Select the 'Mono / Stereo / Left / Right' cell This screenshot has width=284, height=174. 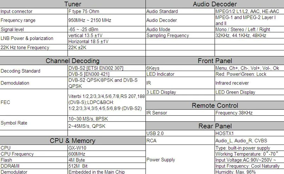[x=250, y=29]
